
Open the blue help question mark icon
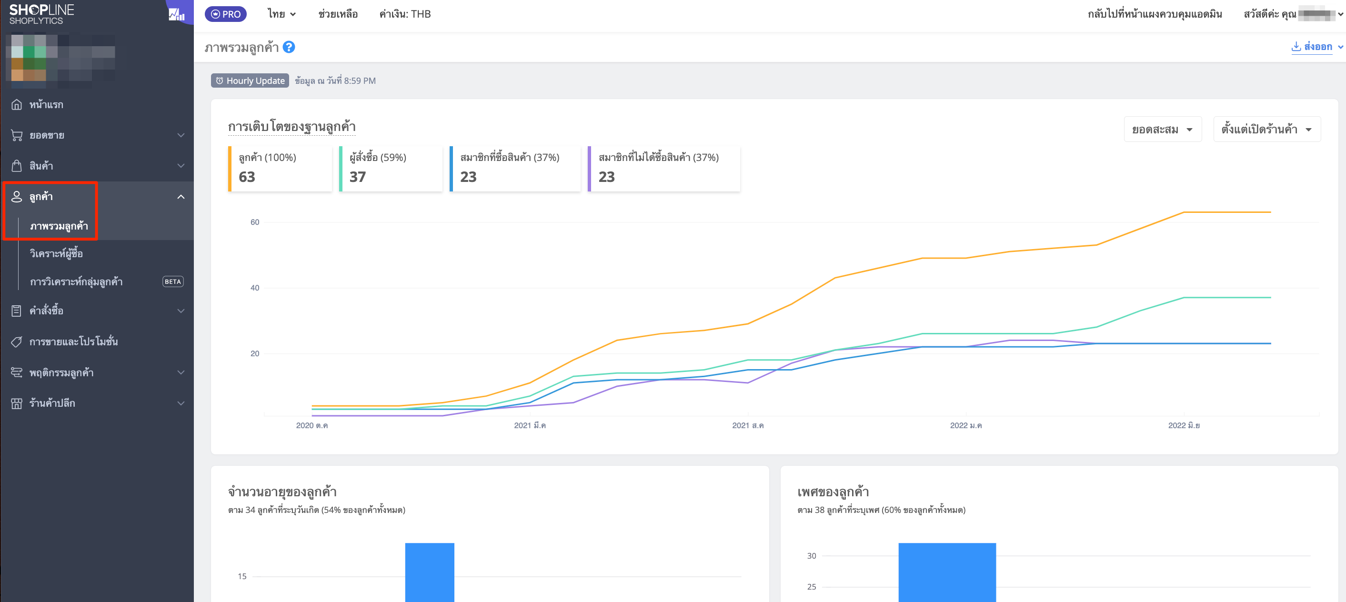[x=289, y=47]
